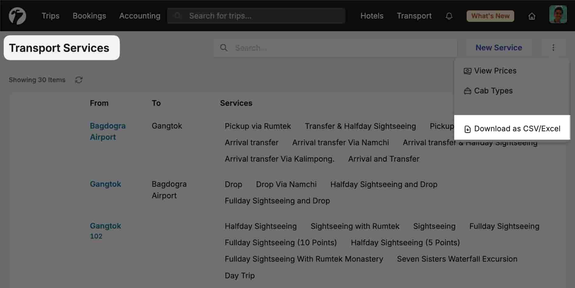Click the Search for trips input field
This screenshot has width=575, height=288.
256,16
